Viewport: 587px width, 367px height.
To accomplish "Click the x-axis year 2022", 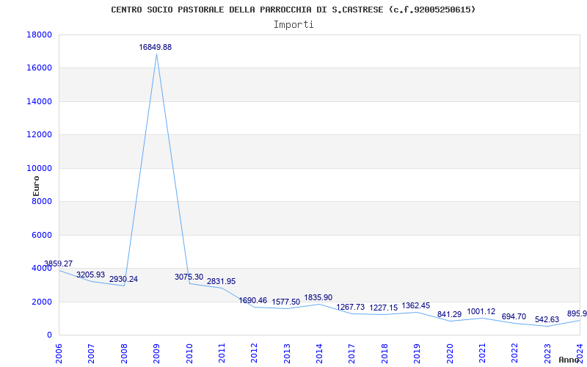I will [515, 353].
